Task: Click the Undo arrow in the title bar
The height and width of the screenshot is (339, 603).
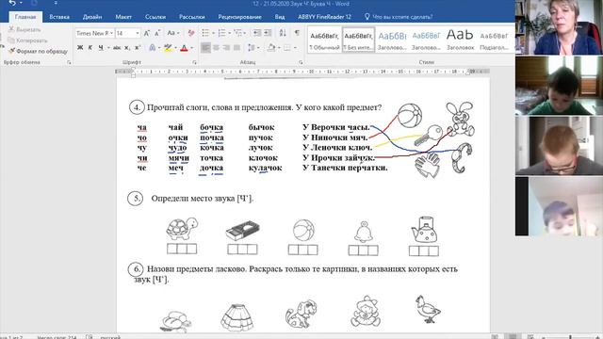Action: tap(12, 3)
